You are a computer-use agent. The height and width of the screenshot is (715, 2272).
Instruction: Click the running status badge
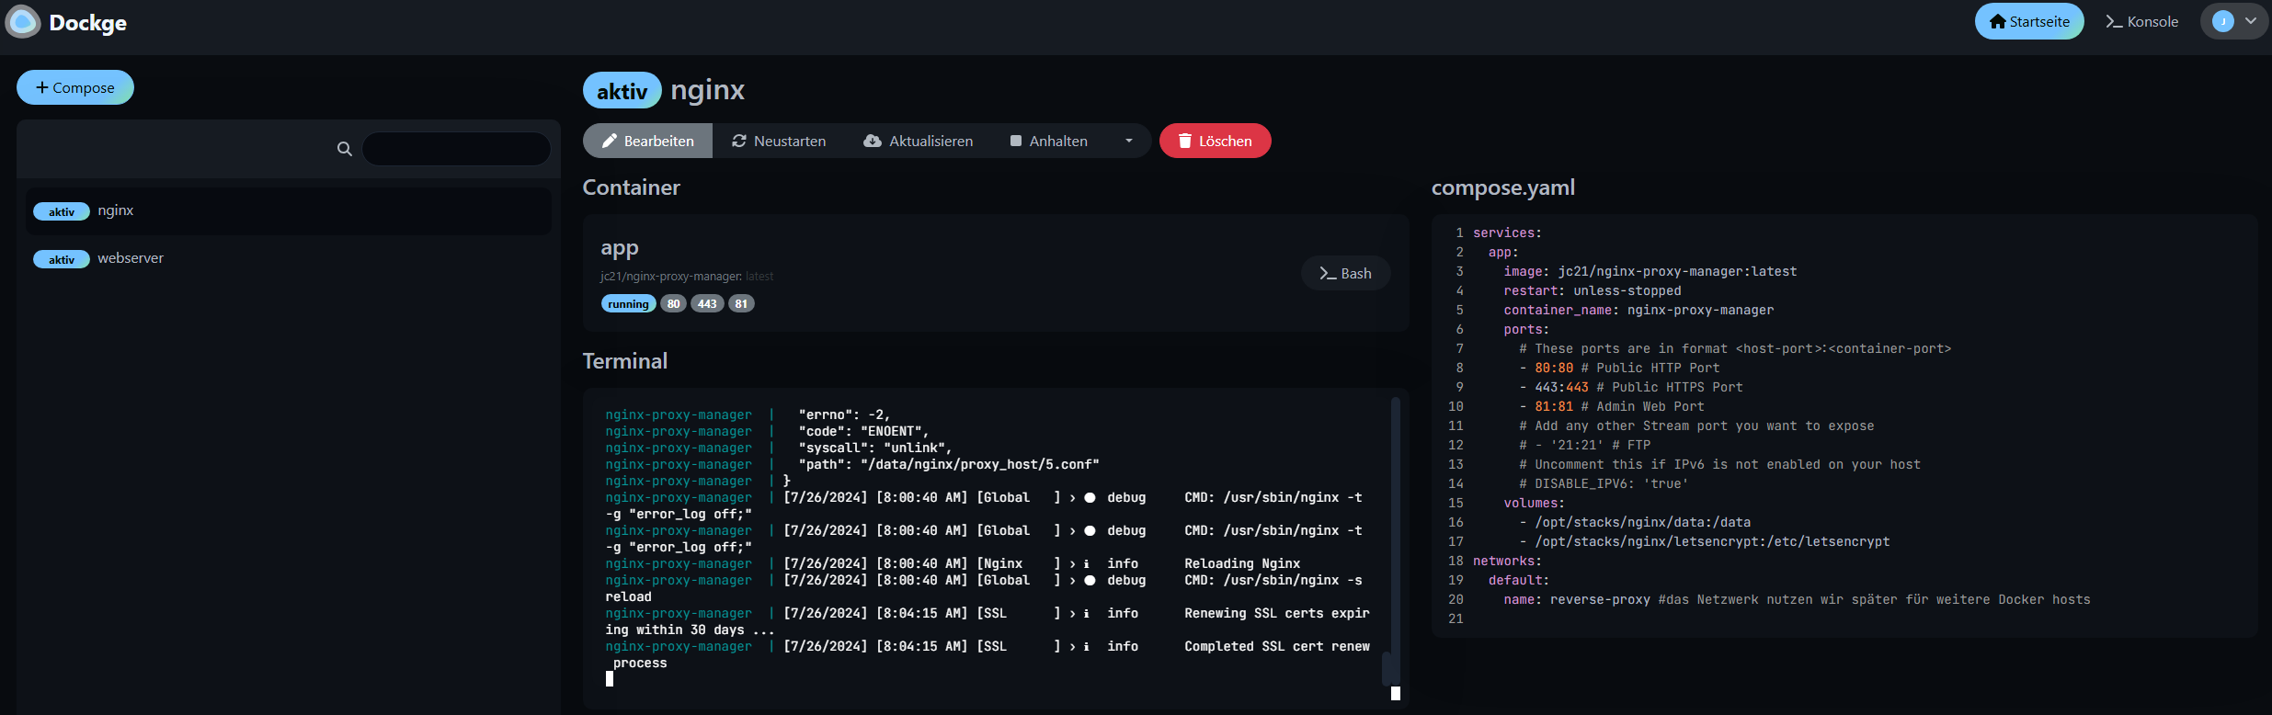pos(628,304)
